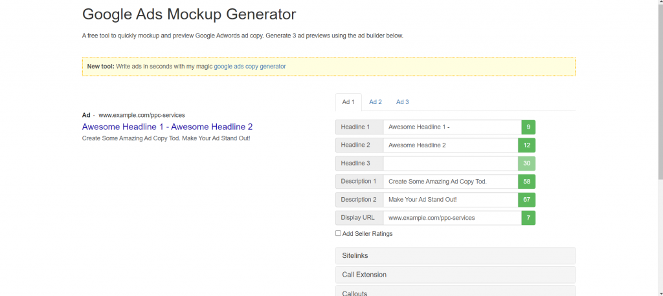This screenshot has height=296, width=663.
Task: Click the Headline 2 label
Action: pos(359,145)
